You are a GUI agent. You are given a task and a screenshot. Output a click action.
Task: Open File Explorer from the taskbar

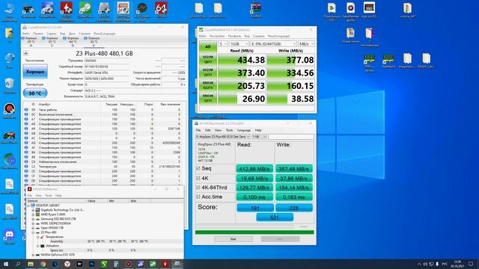[x=31, y=264]
